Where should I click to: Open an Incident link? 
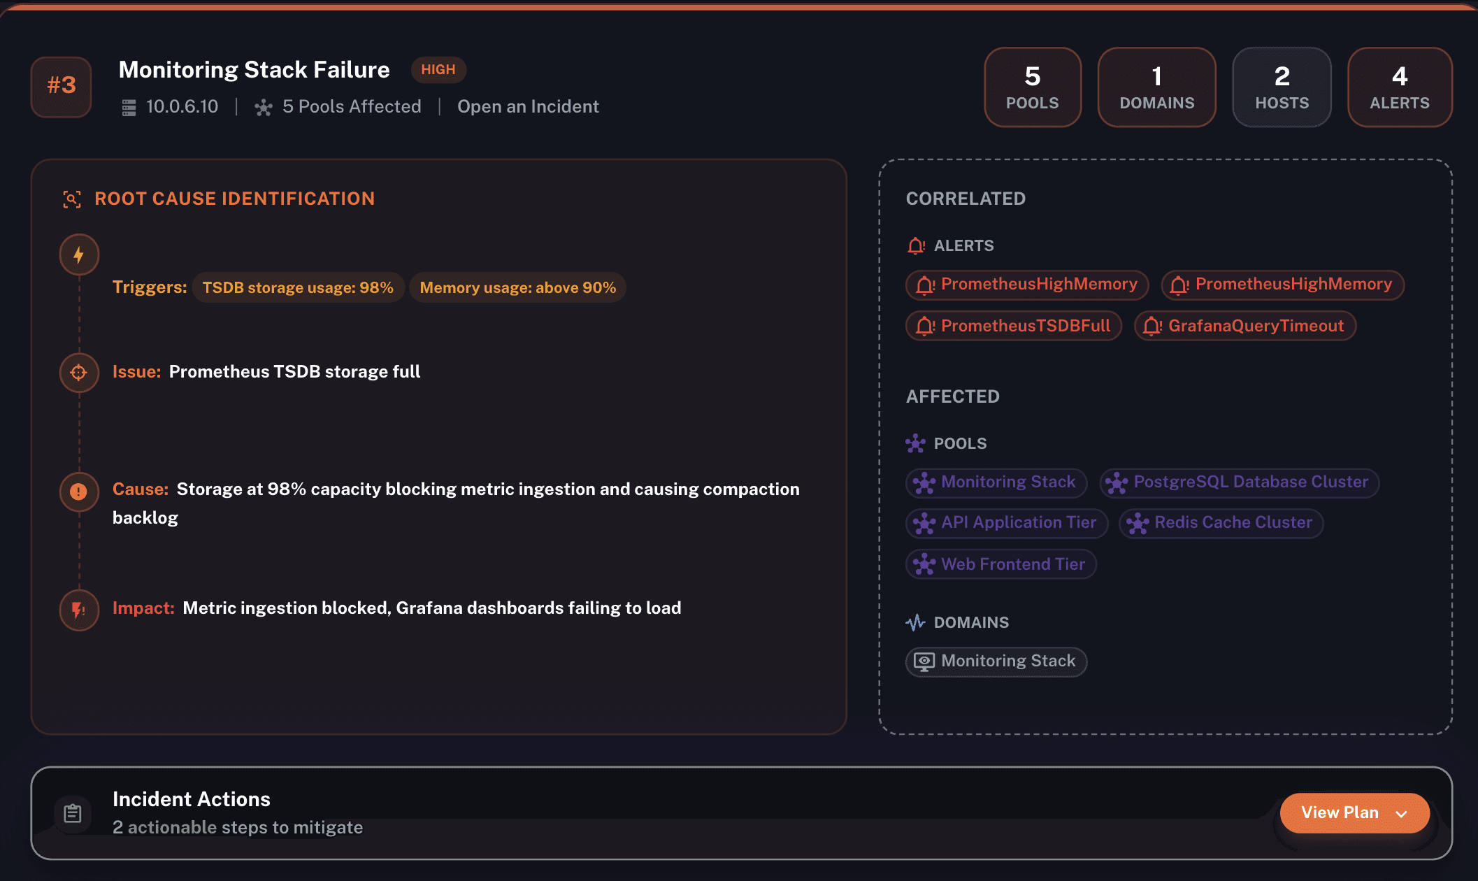click(528, 106)
